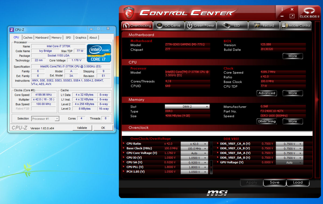This screenshot has width=323, height=204.
Task: Open the GPU Voltage Auto dropdown
Action: point(290,162)
